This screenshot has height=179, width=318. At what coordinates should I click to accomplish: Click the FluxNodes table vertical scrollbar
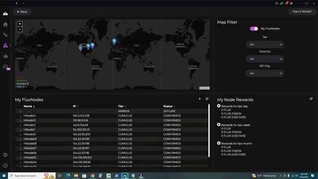pyautogui.click(x=209, y=130)
